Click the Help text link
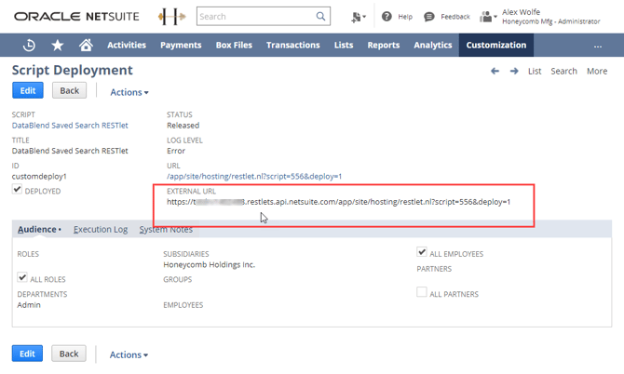 point(405,17)
